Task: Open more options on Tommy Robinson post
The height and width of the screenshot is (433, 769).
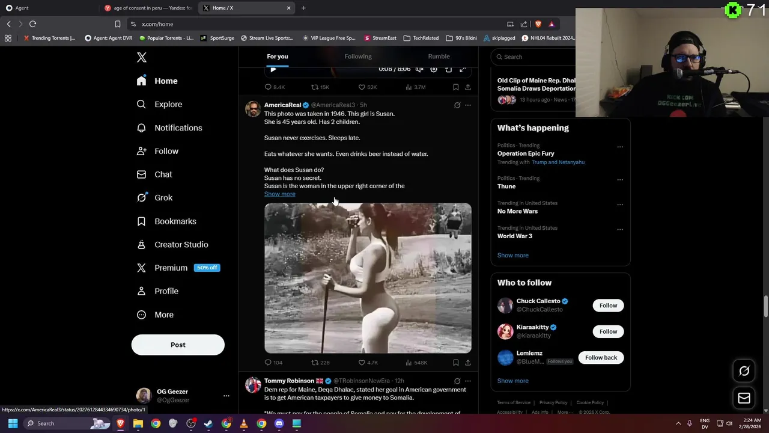Action: (468, 381)
